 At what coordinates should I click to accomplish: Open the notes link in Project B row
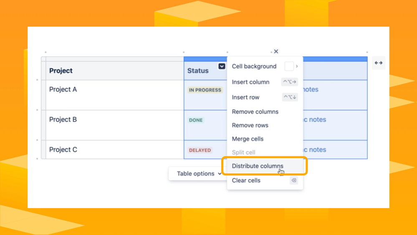315,120
